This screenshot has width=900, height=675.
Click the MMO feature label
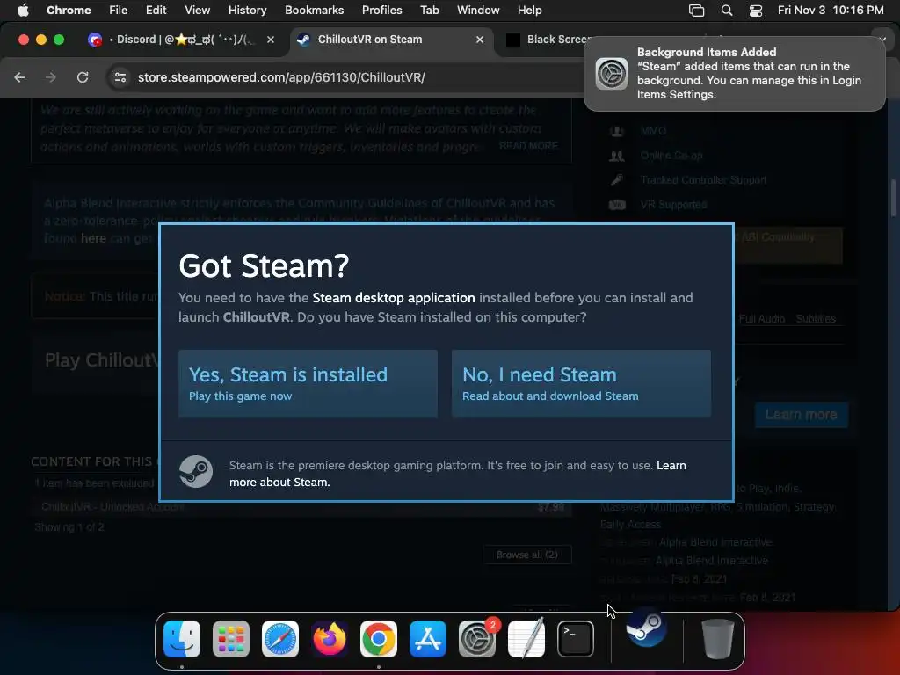click(653, 131)
